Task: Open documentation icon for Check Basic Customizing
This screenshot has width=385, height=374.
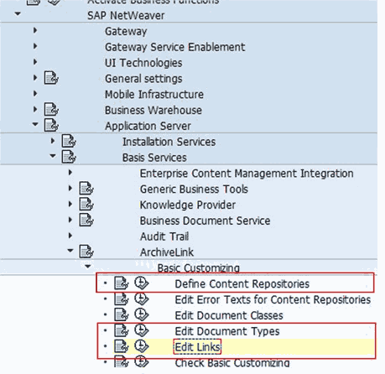Action: 122,361
